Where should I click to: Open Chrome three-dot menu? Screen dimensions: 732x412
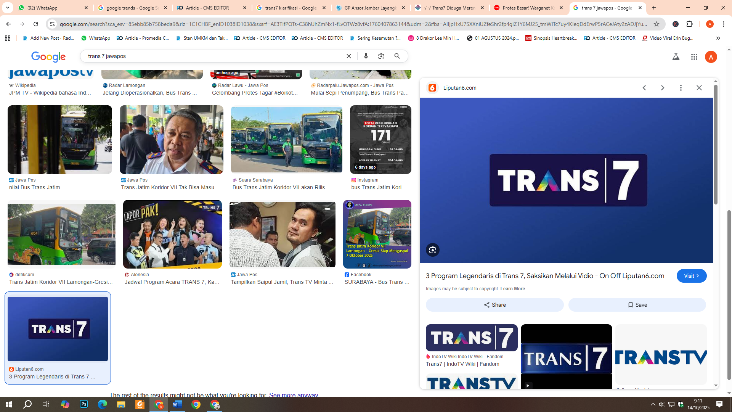[x=724, y=24]
